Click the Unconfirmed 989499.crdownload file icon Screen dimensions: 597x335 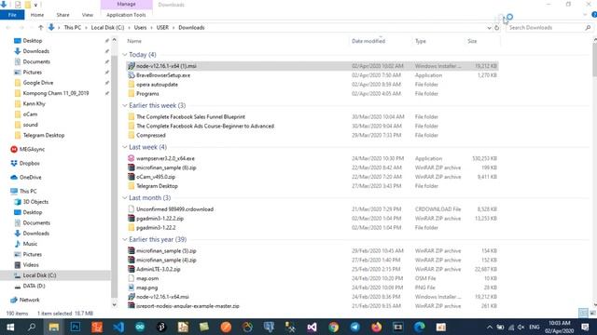pyautogui.click(x=131, y=209)
